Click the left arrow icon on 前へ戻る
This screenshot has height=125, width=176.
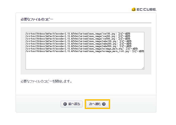tap(65, 104)
